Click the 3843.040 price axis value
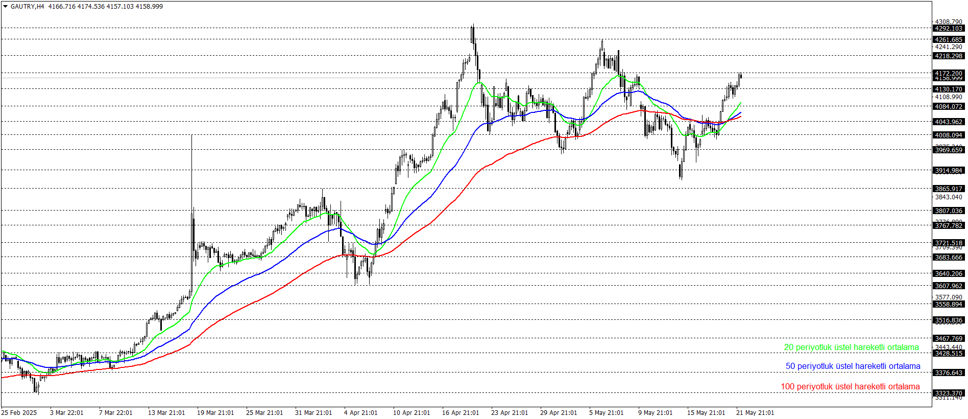The width and height of the screenshot is (968, 419). tap(949, 197)
